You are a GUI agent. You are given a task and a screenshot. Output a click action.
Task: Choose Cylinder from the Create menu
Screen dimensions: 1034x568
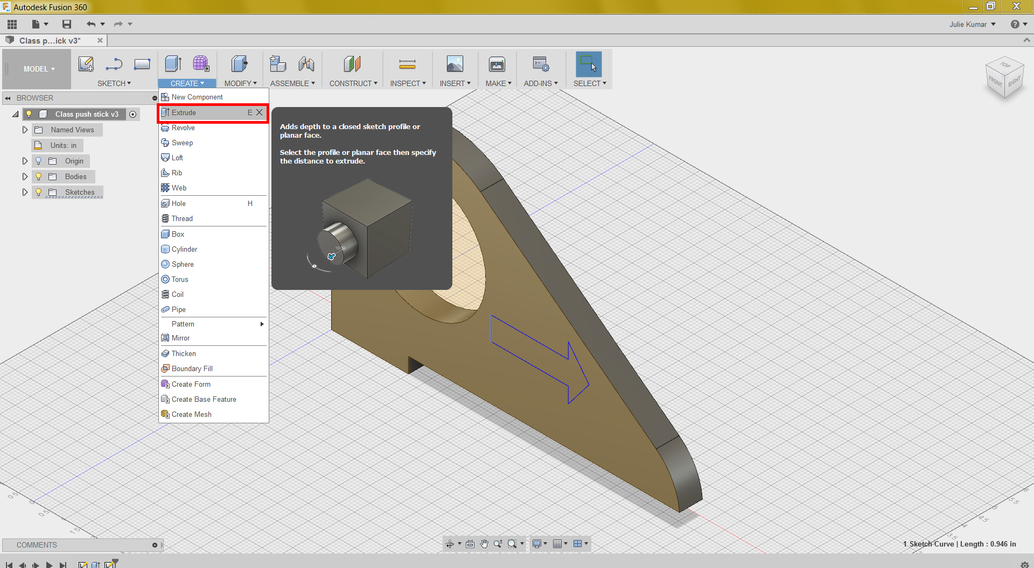(x=213, y=249)
